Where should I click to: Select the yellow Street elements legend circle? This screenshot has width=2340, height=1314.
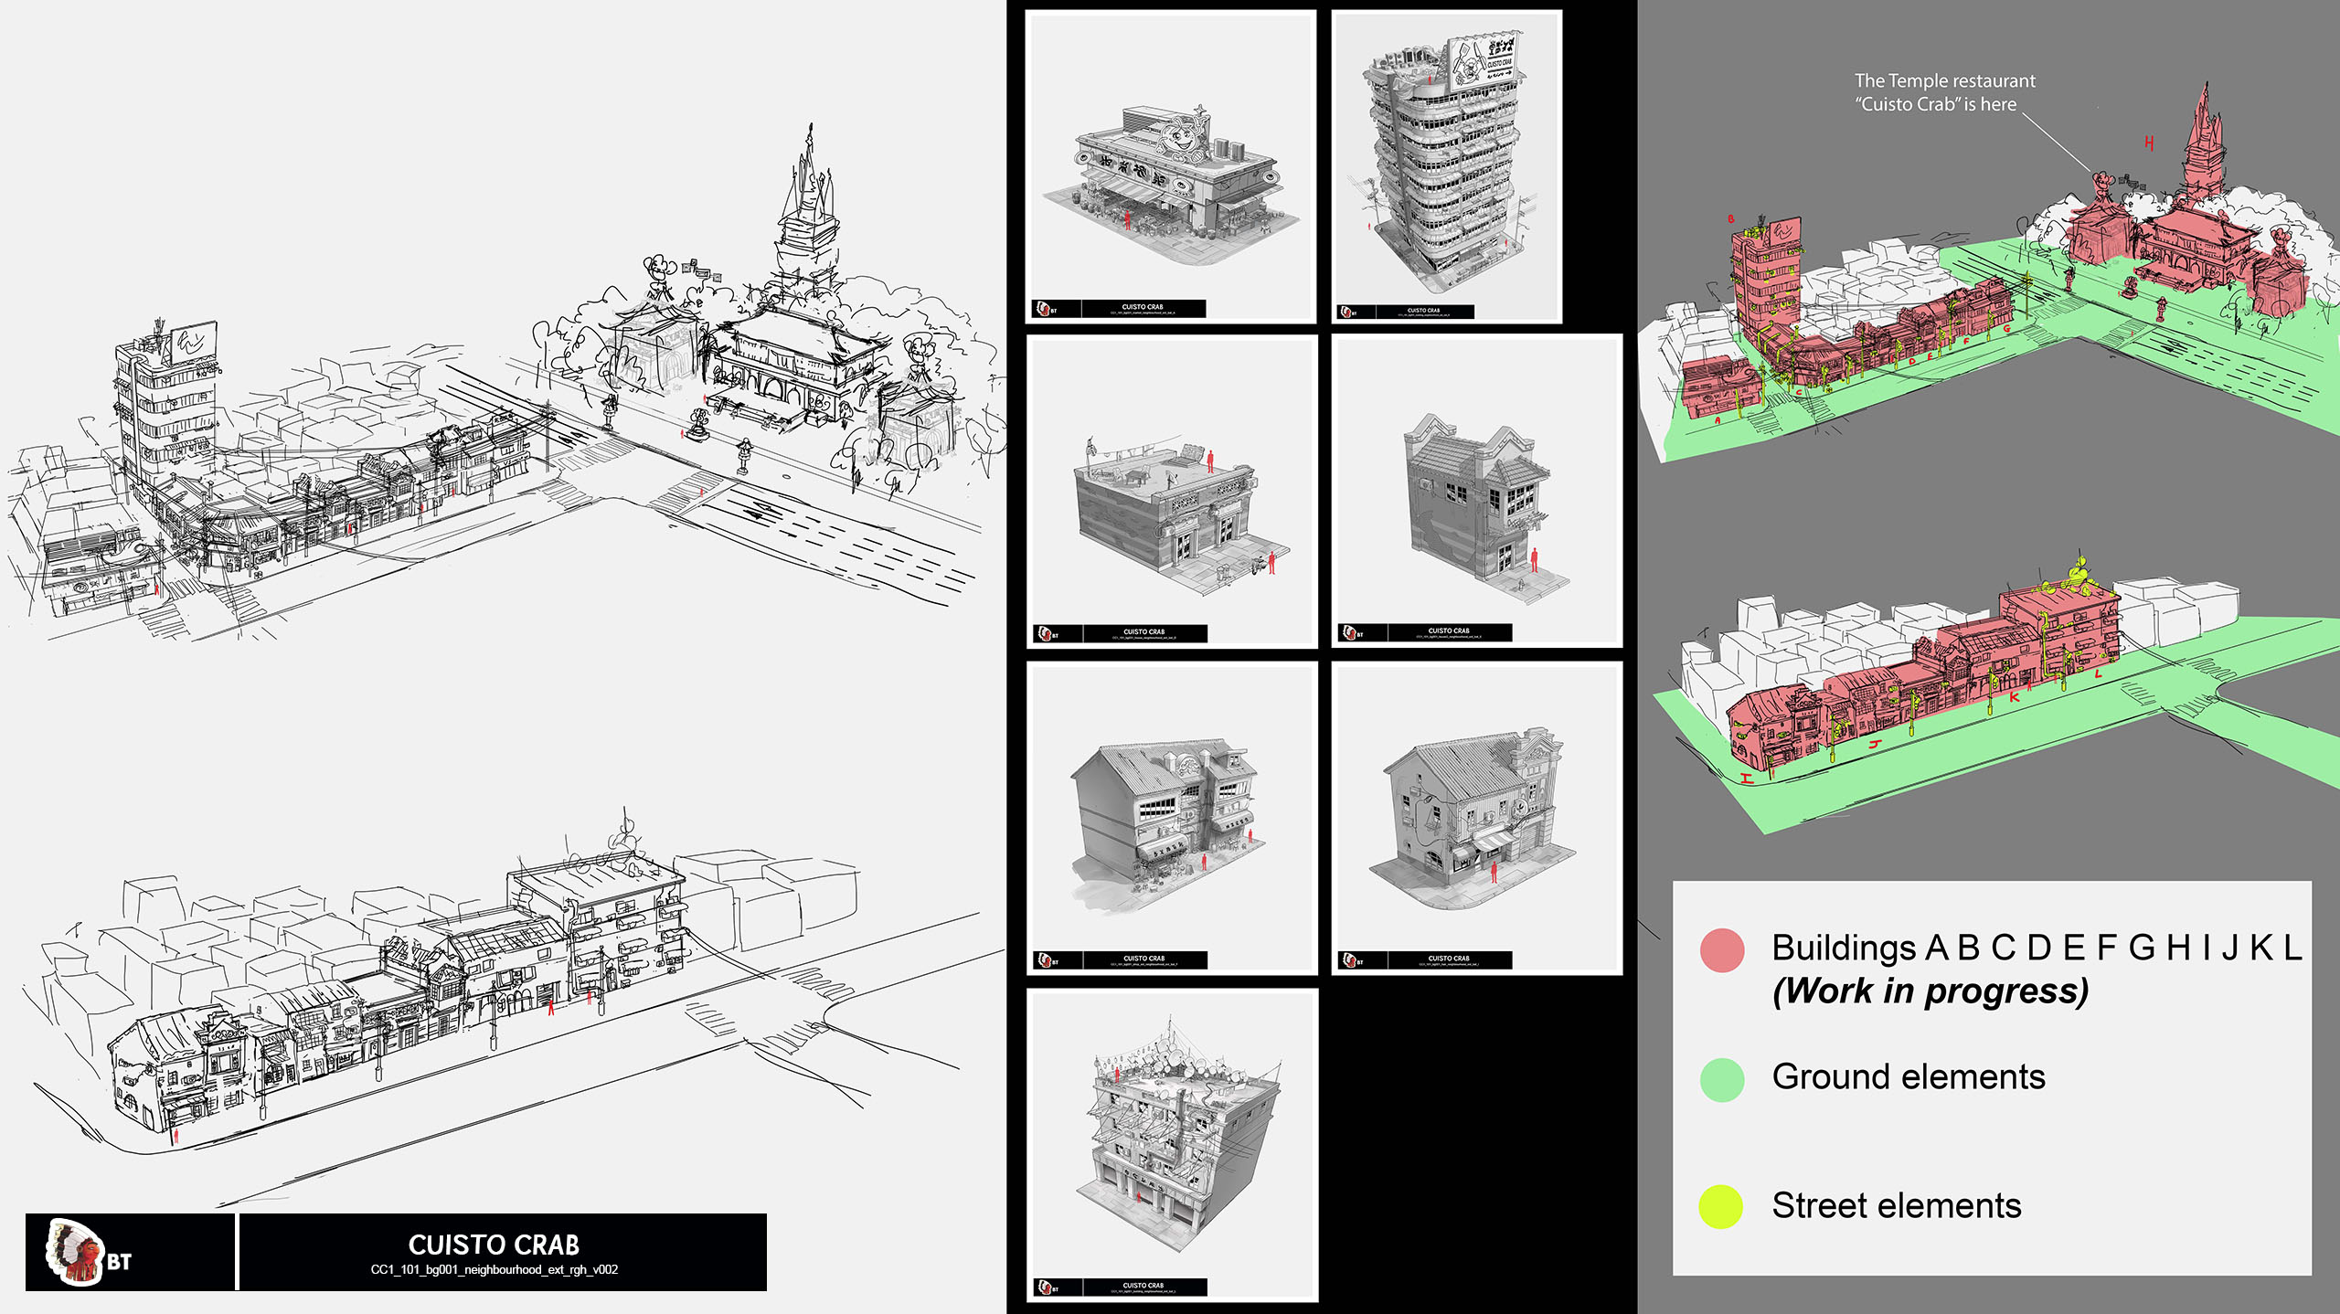click(x=1720, y=1207)
